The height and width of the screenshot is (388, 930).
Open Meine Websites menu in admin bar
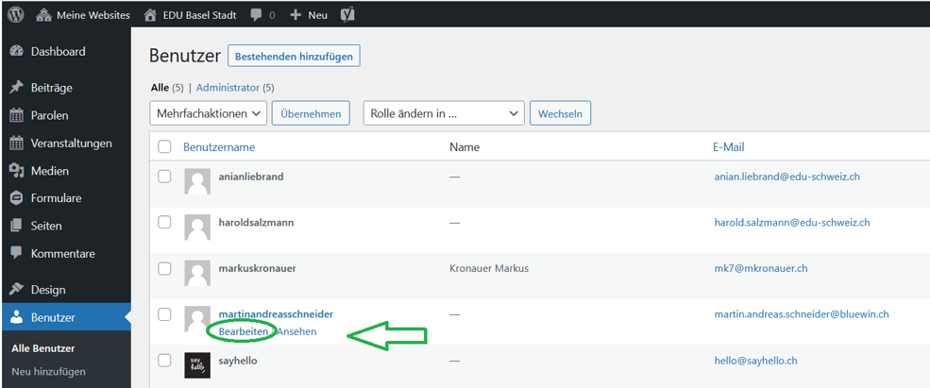click(83, 15)
